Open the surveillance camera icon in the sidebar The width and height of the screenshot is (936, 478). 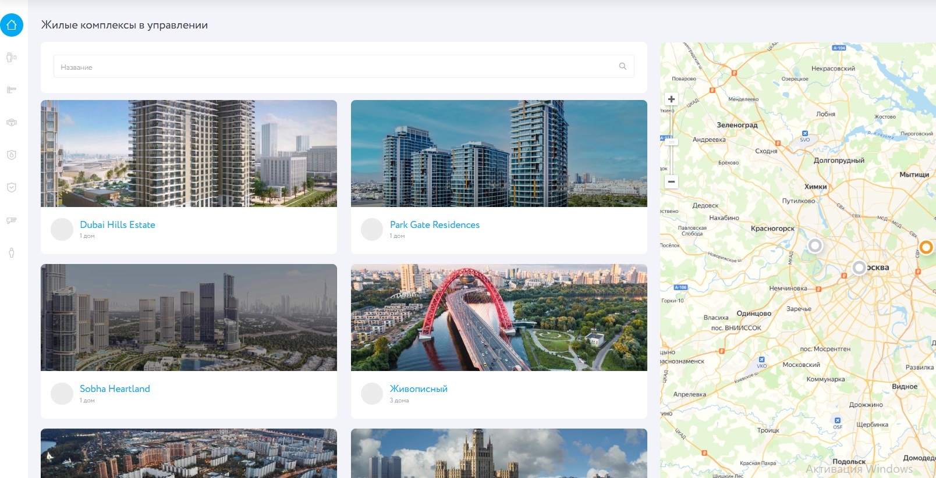11,220
